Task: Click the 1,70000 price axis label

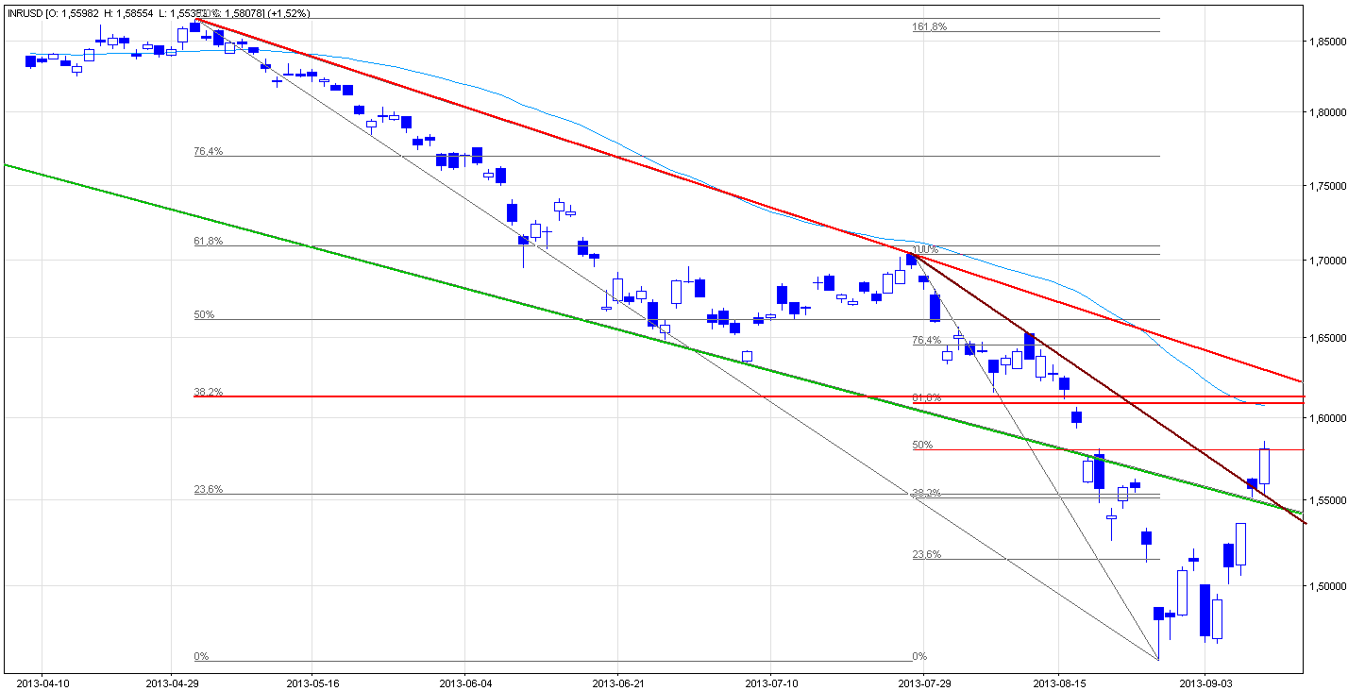Action: (x=1326, y=260)
